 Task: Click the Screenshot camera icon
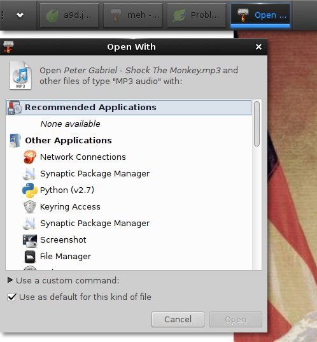30,240
